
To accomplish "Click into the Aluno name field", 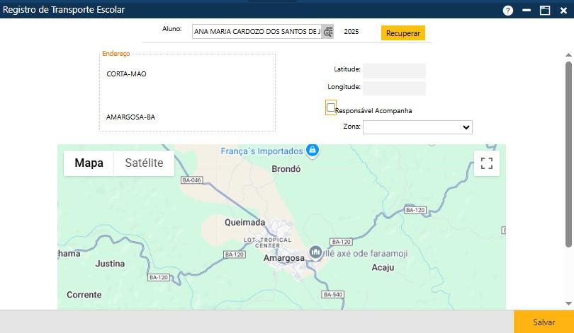I will click(x=256, y=32).
